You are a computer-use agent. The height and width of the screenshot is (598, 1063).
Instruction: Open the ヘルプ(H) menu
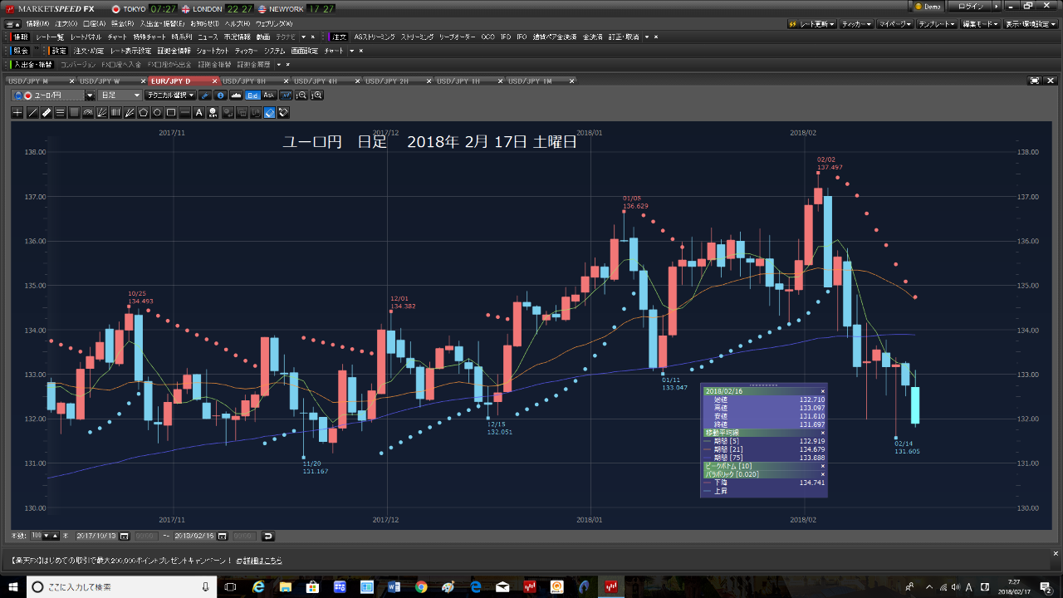[x=231, y=23]
